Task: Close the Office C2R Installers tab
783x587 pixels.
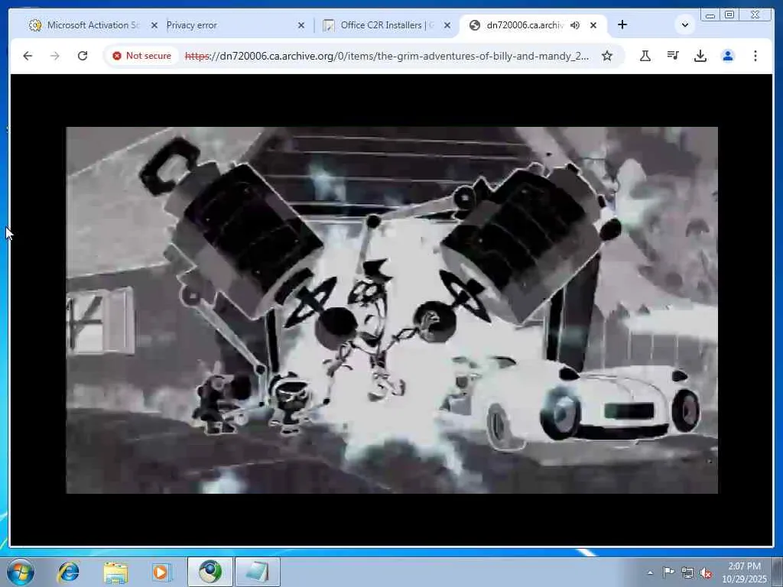Action: coord(447,25)
